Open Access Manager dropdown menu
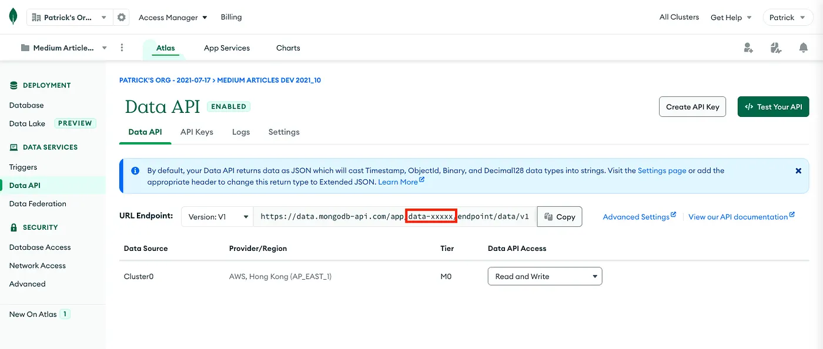Screen dimensions: 823x349 tap(173, 18)
